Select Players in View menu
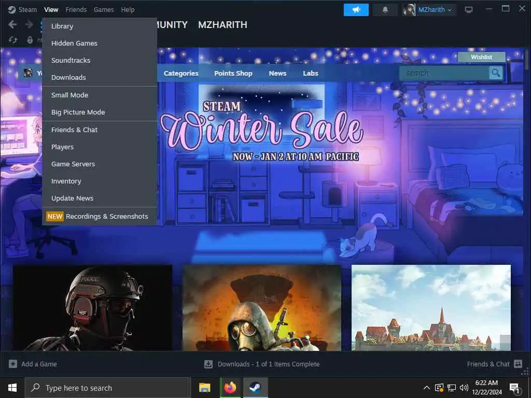 pos(100,147)
